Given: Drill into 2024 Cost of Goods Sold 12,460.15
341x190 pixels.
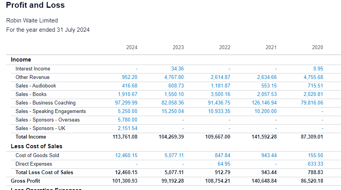Looking at the screenshot, I should click(x=126, y=155).
